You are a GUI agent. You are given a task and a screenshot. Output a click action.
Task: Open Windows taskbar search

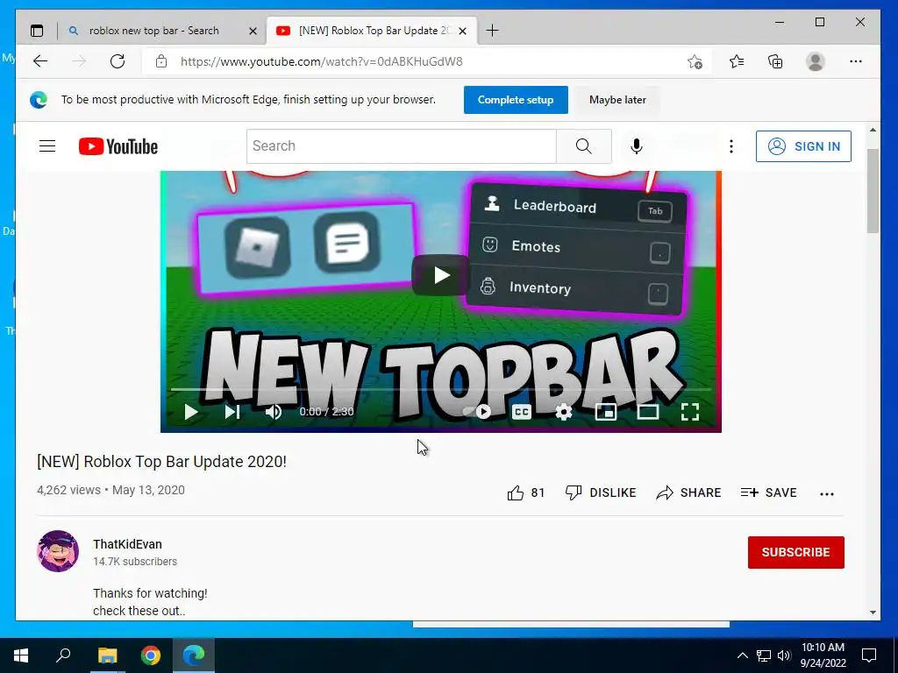tap(63, 655)
